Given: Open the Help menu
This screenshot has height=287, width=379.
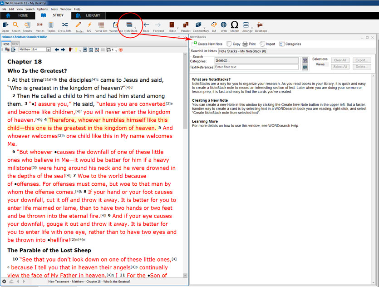Looking at the screenshot, I should tap(77, 9).
